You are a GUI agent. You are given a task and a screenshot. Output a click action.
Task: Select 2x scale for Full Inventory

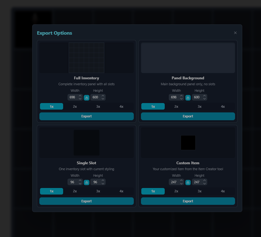tap(75, 106)
